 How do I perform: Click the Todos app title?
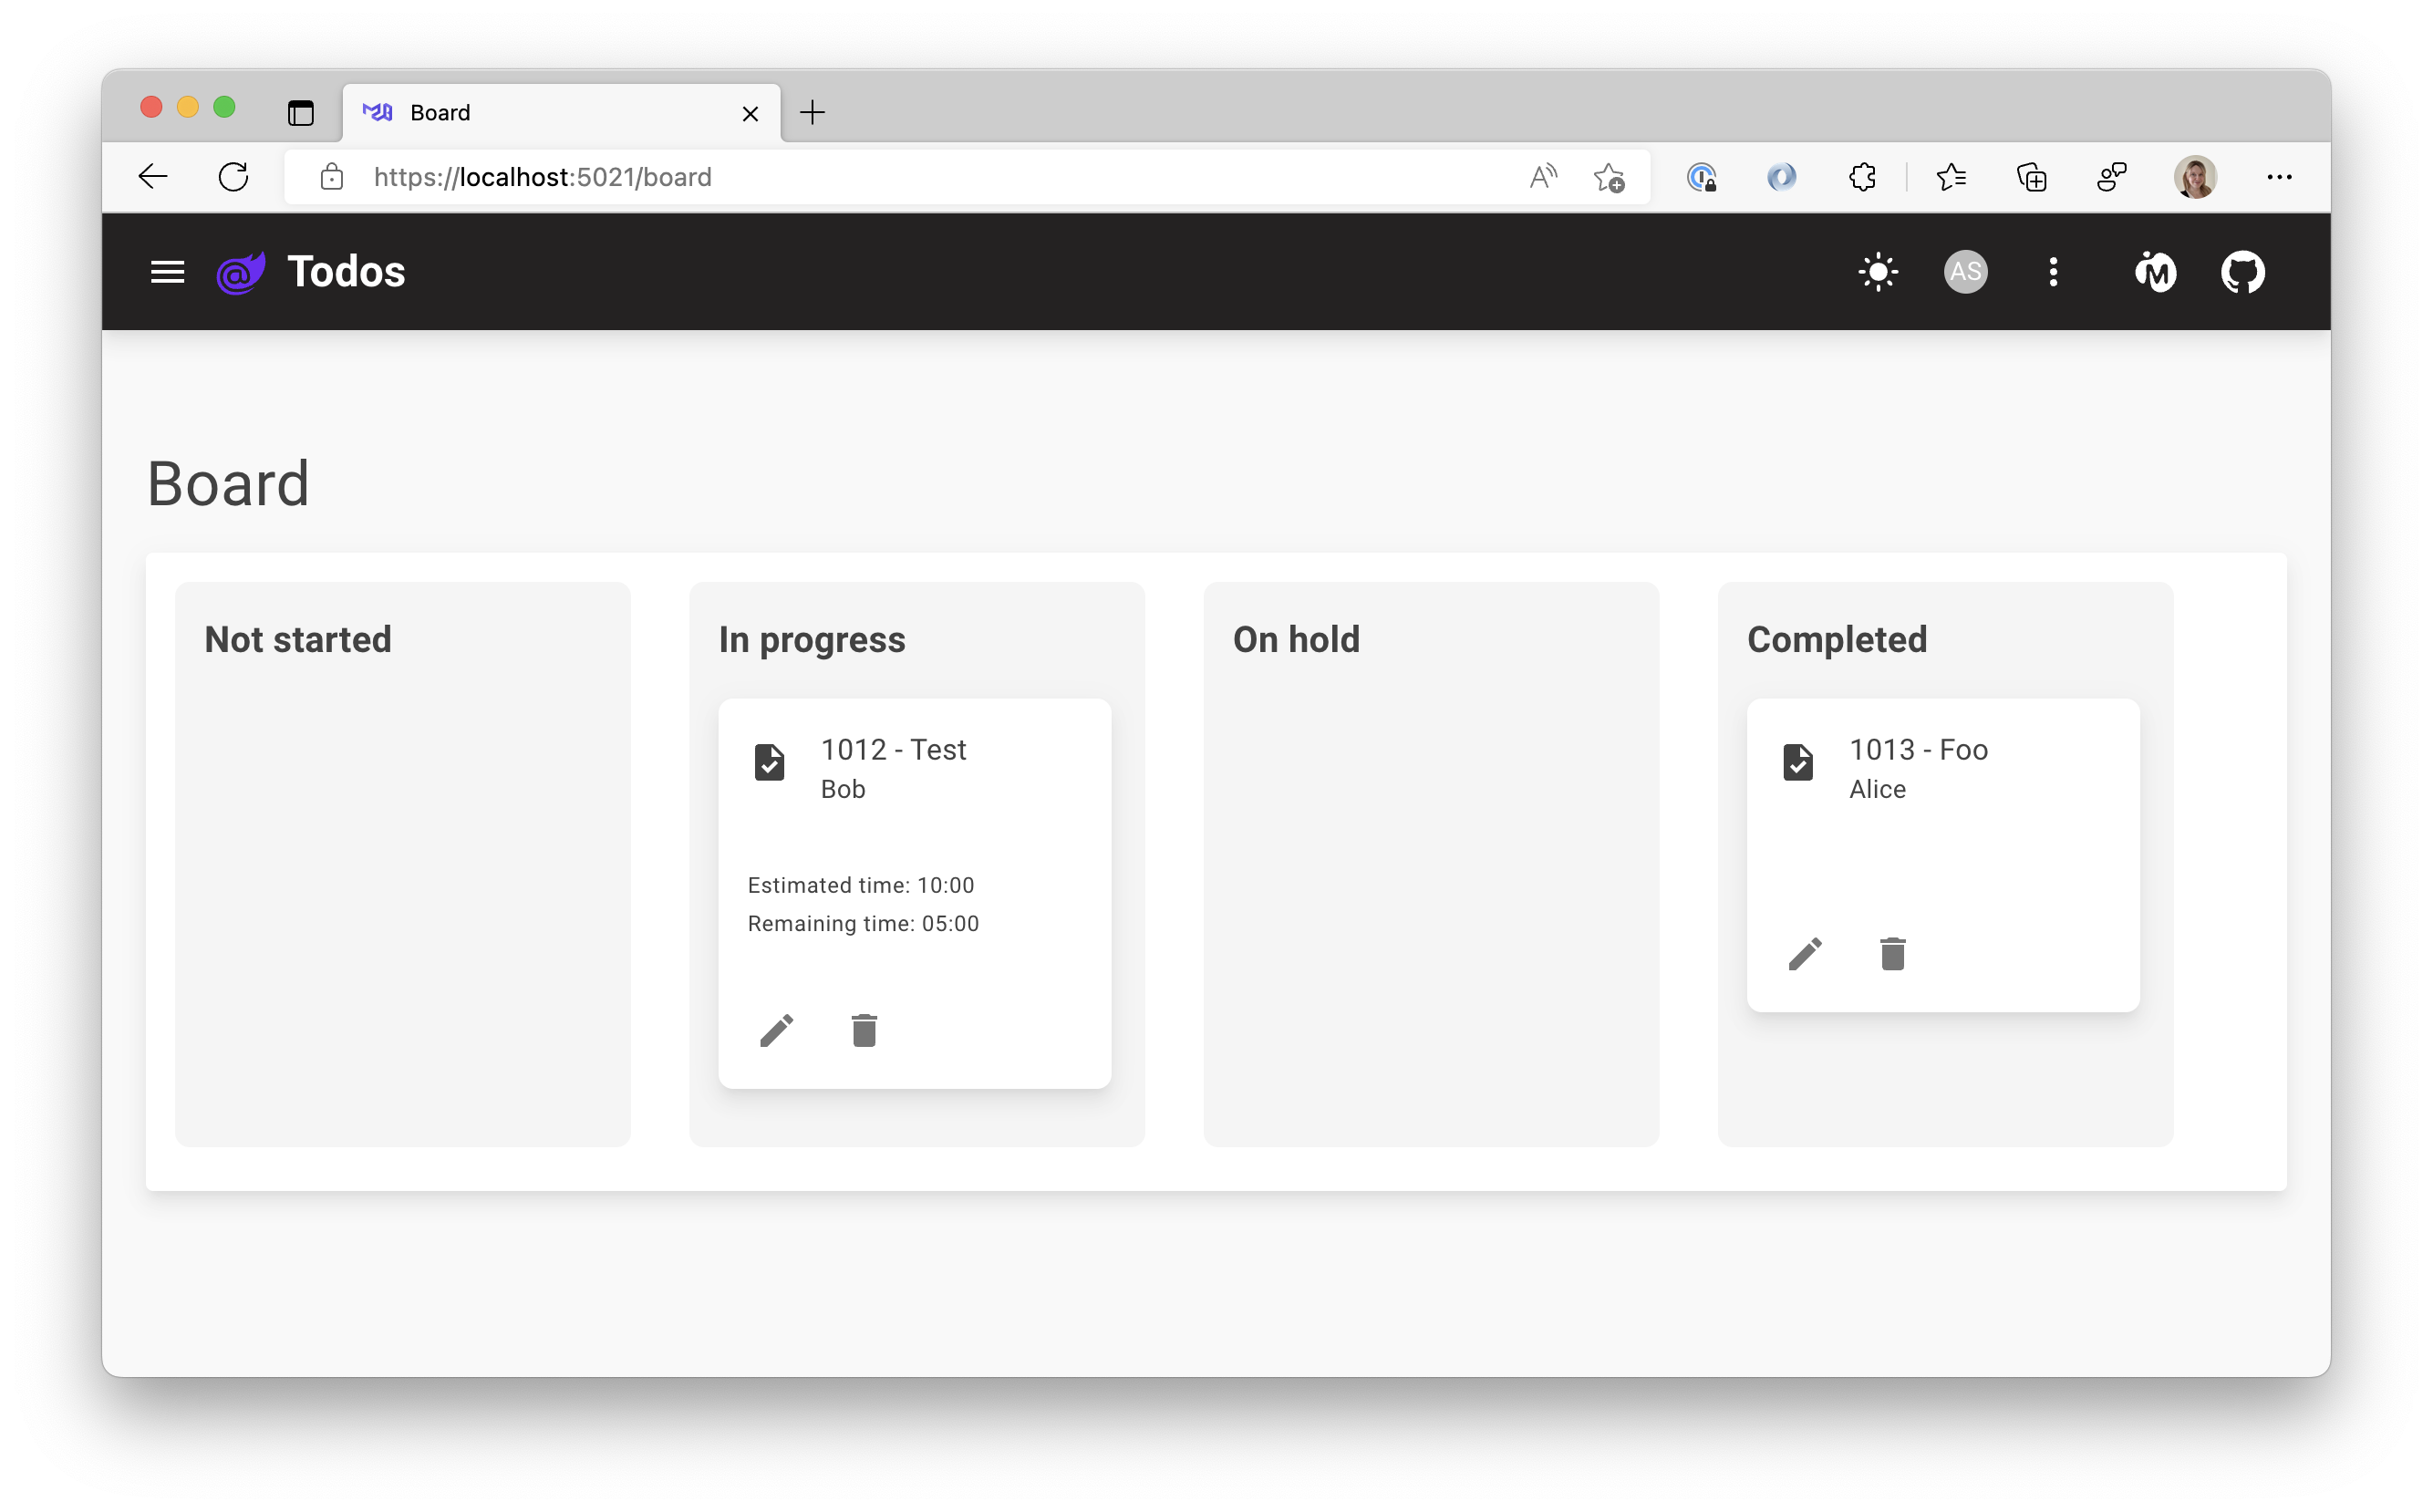(346, 272)
